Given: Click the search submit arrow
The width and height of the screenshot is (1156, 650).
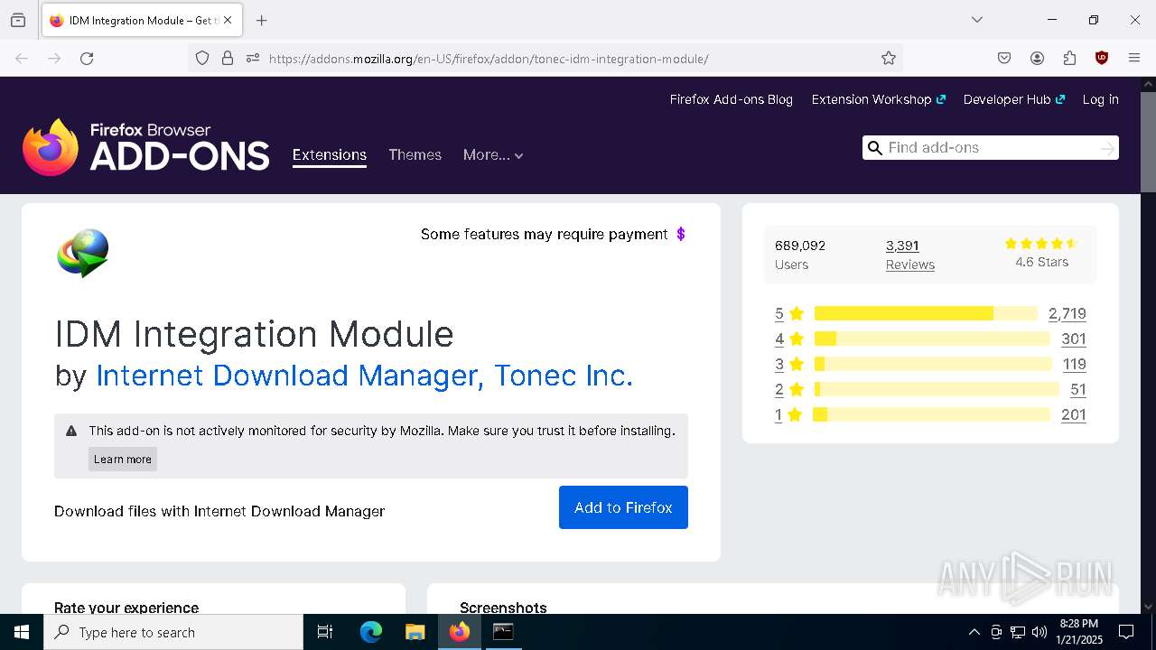Looking at the screenshot, I should [x=1107, y=148].
